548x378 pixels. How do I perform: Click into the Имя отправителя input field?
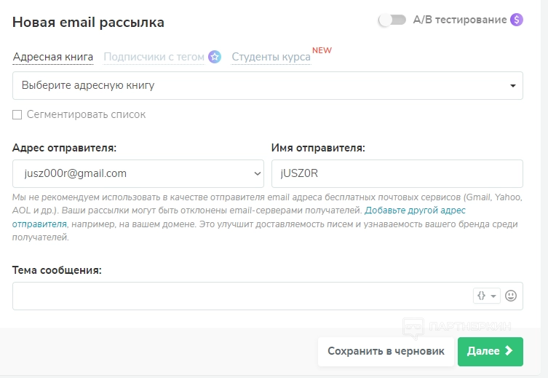(397, 173)
